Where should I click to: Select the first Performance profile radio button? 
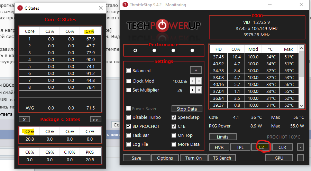tap(135, 50)
